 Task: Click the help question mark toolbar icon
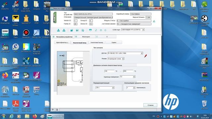tap(101, 30)
